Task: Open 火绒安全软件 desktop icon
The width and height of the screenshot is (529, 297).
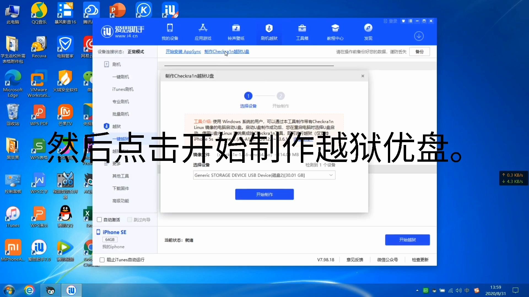Action: pos(65,81)
